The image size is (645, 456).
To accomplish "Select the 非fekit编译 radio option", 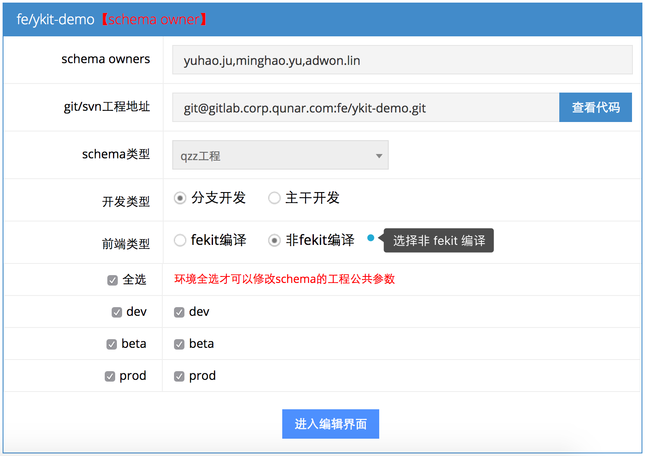I will [274, 240].
